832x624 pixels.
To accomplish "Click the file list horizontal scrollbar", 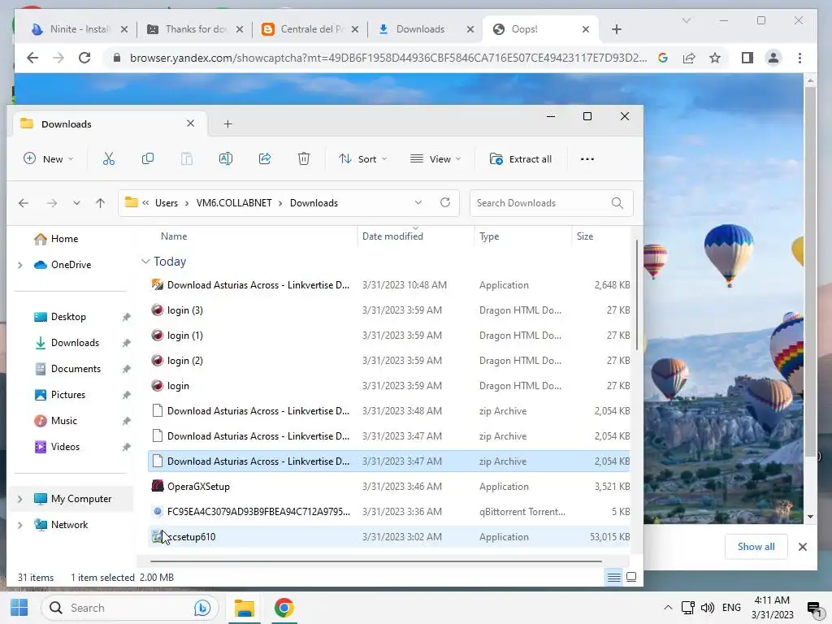I will (x=375, y=561).
